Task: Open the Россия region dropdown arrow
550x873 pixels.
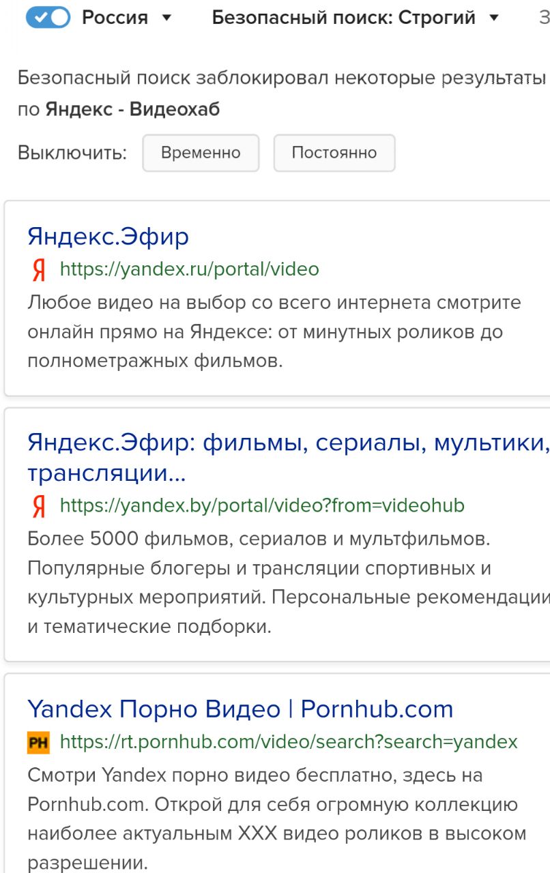Action: pos(167,18)
